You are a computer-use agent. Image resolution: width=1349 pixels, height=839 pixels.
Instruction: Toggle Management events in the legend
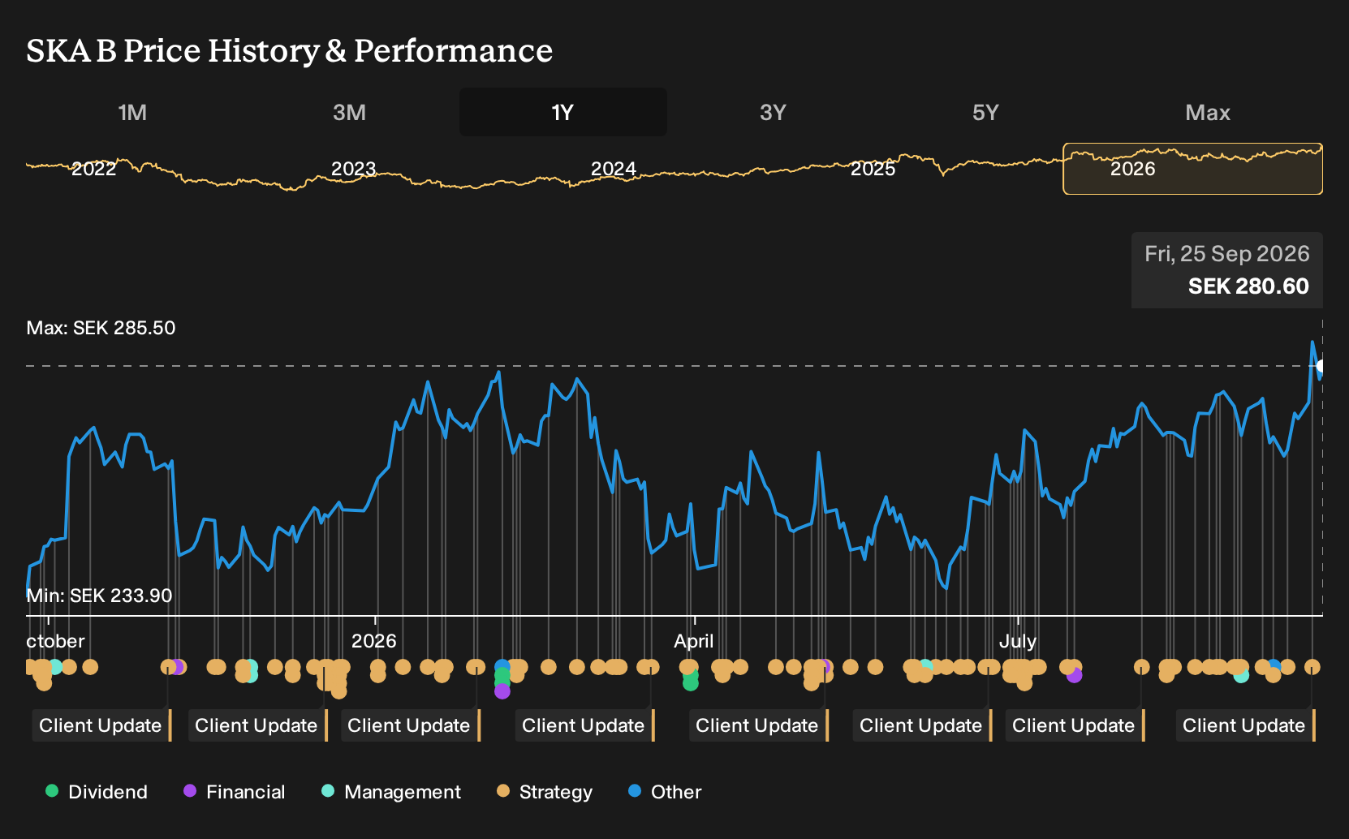tap(391, 792)
